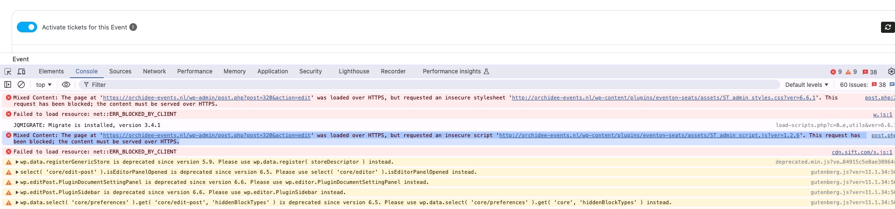Viewport: 895px width, 209px height.
Task: Clear the console with the ban icon
Action: point(21,84)
